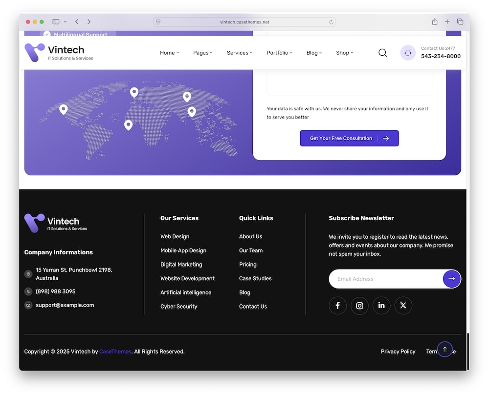Click the 15 Yarran St address text

(74, 274)
